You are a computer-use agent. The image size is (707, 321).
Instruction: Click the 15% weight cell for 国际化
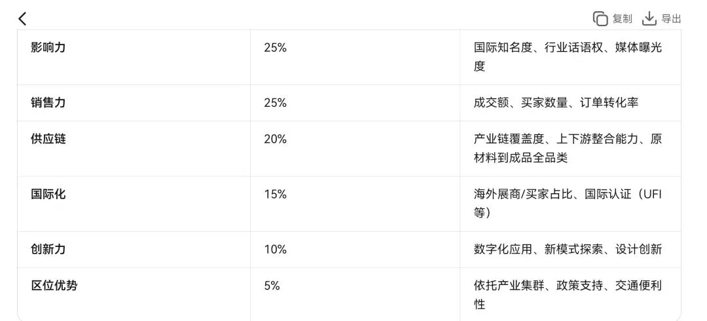click(355, 204)
